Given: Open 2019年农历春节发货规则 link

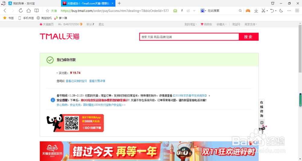Looking at the screenshot, I should pos(190,95).
